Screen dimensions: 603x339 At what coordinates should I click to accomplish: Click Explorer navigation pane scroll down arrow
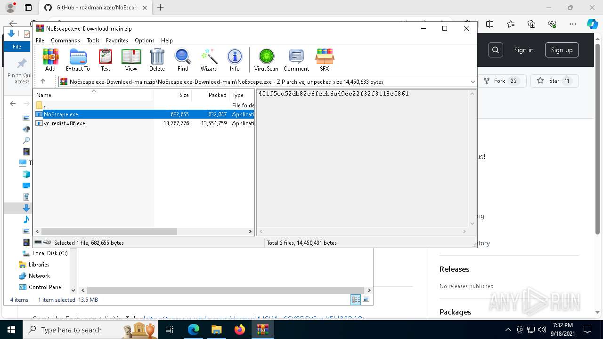pyautogui.click(x=73, y=291)
